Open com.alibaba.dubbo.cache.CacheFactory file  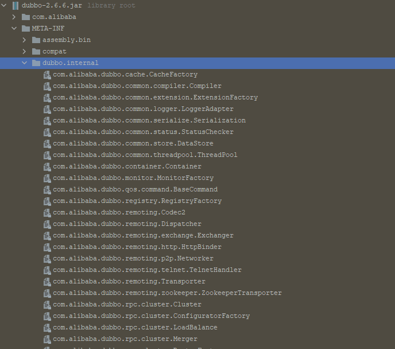pos(125,74)
